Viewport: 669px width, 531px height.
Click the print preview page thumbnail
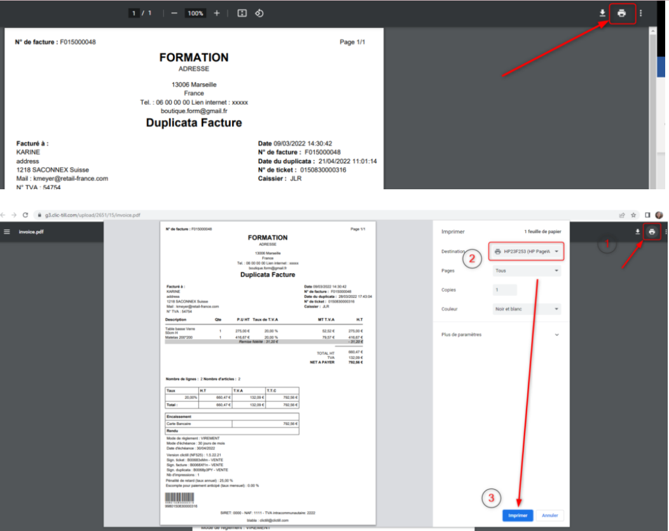(x=268, y=373)
